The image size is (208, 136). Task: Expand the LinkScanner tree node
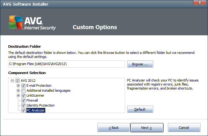point(18,95)
